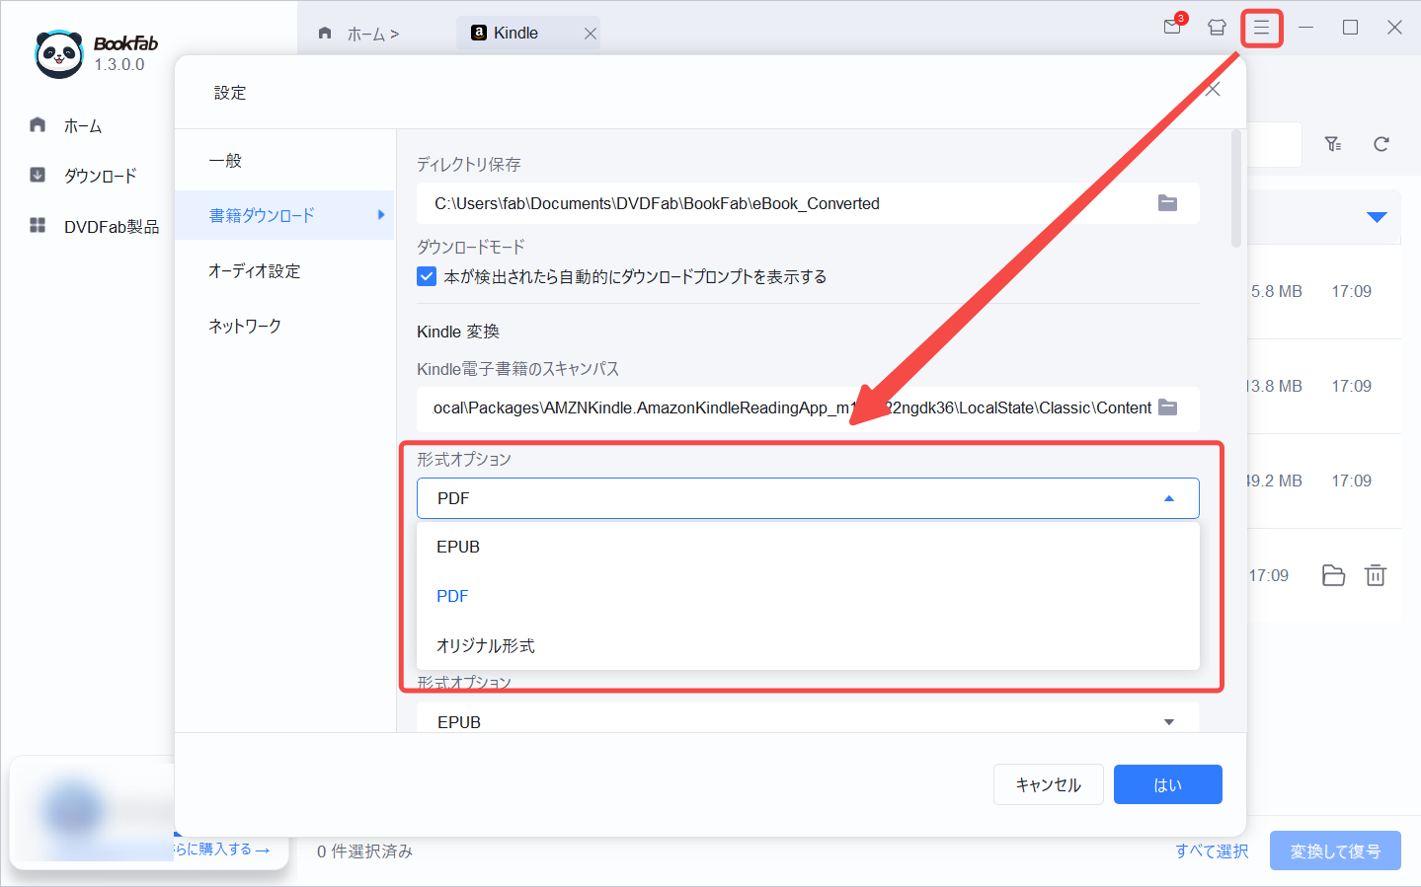Image resolution: width=1421 pixels, height=887 pixels.
Task: Click the ダウンロードモード label
Action: 470,247
